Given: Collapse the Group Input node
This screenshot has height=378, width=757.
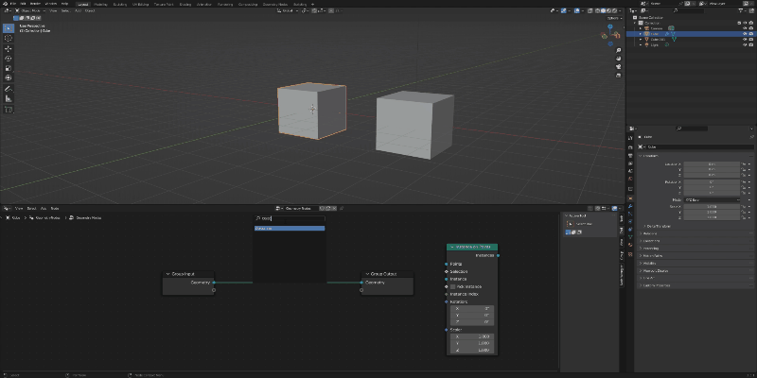Looking at the screenshot, I should (167, 273).
